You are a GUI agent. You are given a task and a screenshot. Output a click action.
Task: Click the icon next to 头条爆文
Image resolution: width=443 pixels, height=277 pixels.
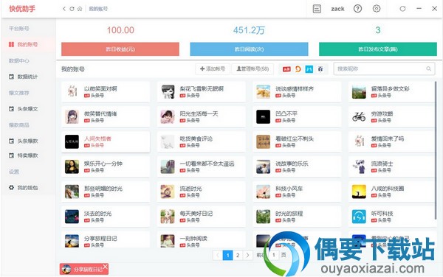(x=11, y=109)
